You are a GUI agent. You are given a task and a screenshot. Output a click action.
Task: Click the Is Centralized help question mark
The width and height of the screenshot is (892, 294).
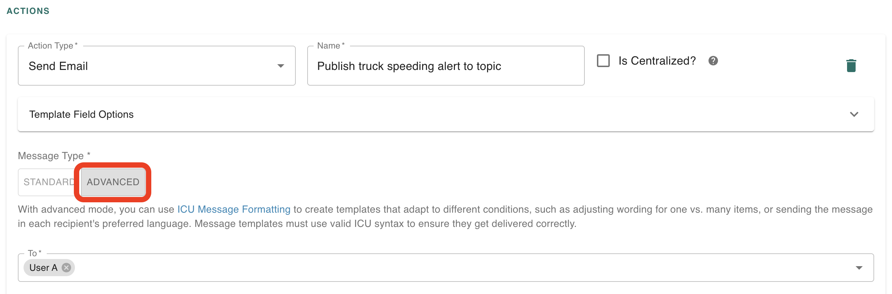click(713, 61)
